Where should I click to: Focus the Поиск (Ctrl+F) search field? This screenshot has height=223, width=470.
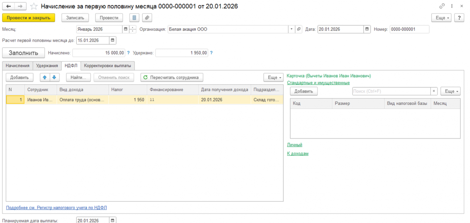[391, 91]
